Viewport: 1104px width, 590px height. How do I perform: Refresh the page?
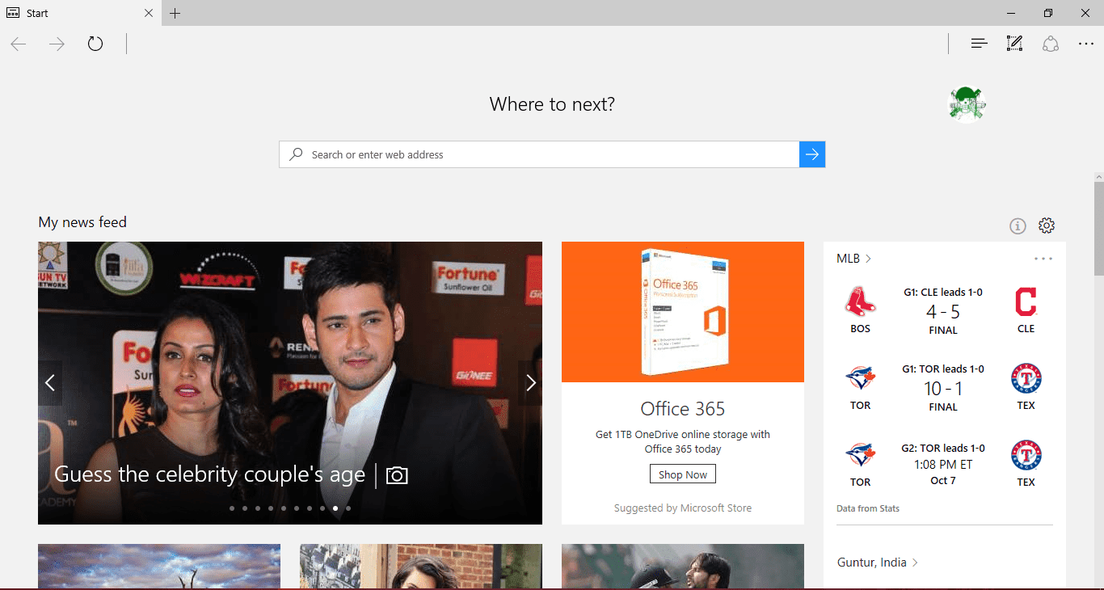[x=95, y=44]
